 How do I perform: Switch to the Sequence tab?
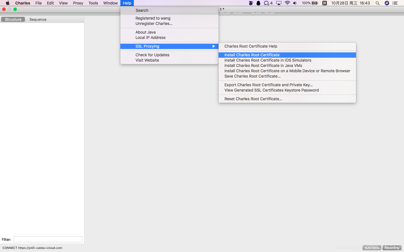coord(38,19)
